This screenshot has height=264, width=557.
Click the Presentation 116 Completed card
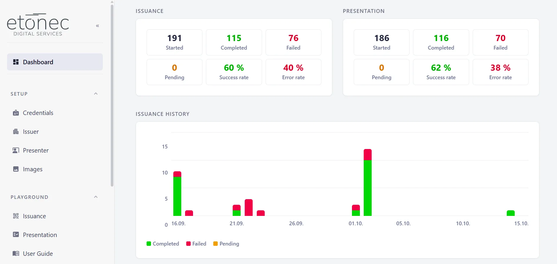click(x=441, y=42)
